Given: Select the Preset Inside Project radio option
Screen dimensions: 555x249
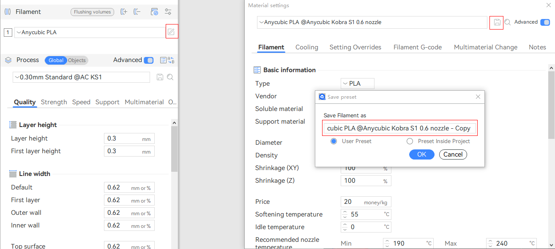Looking at the screenshot, I should (410, 141).
